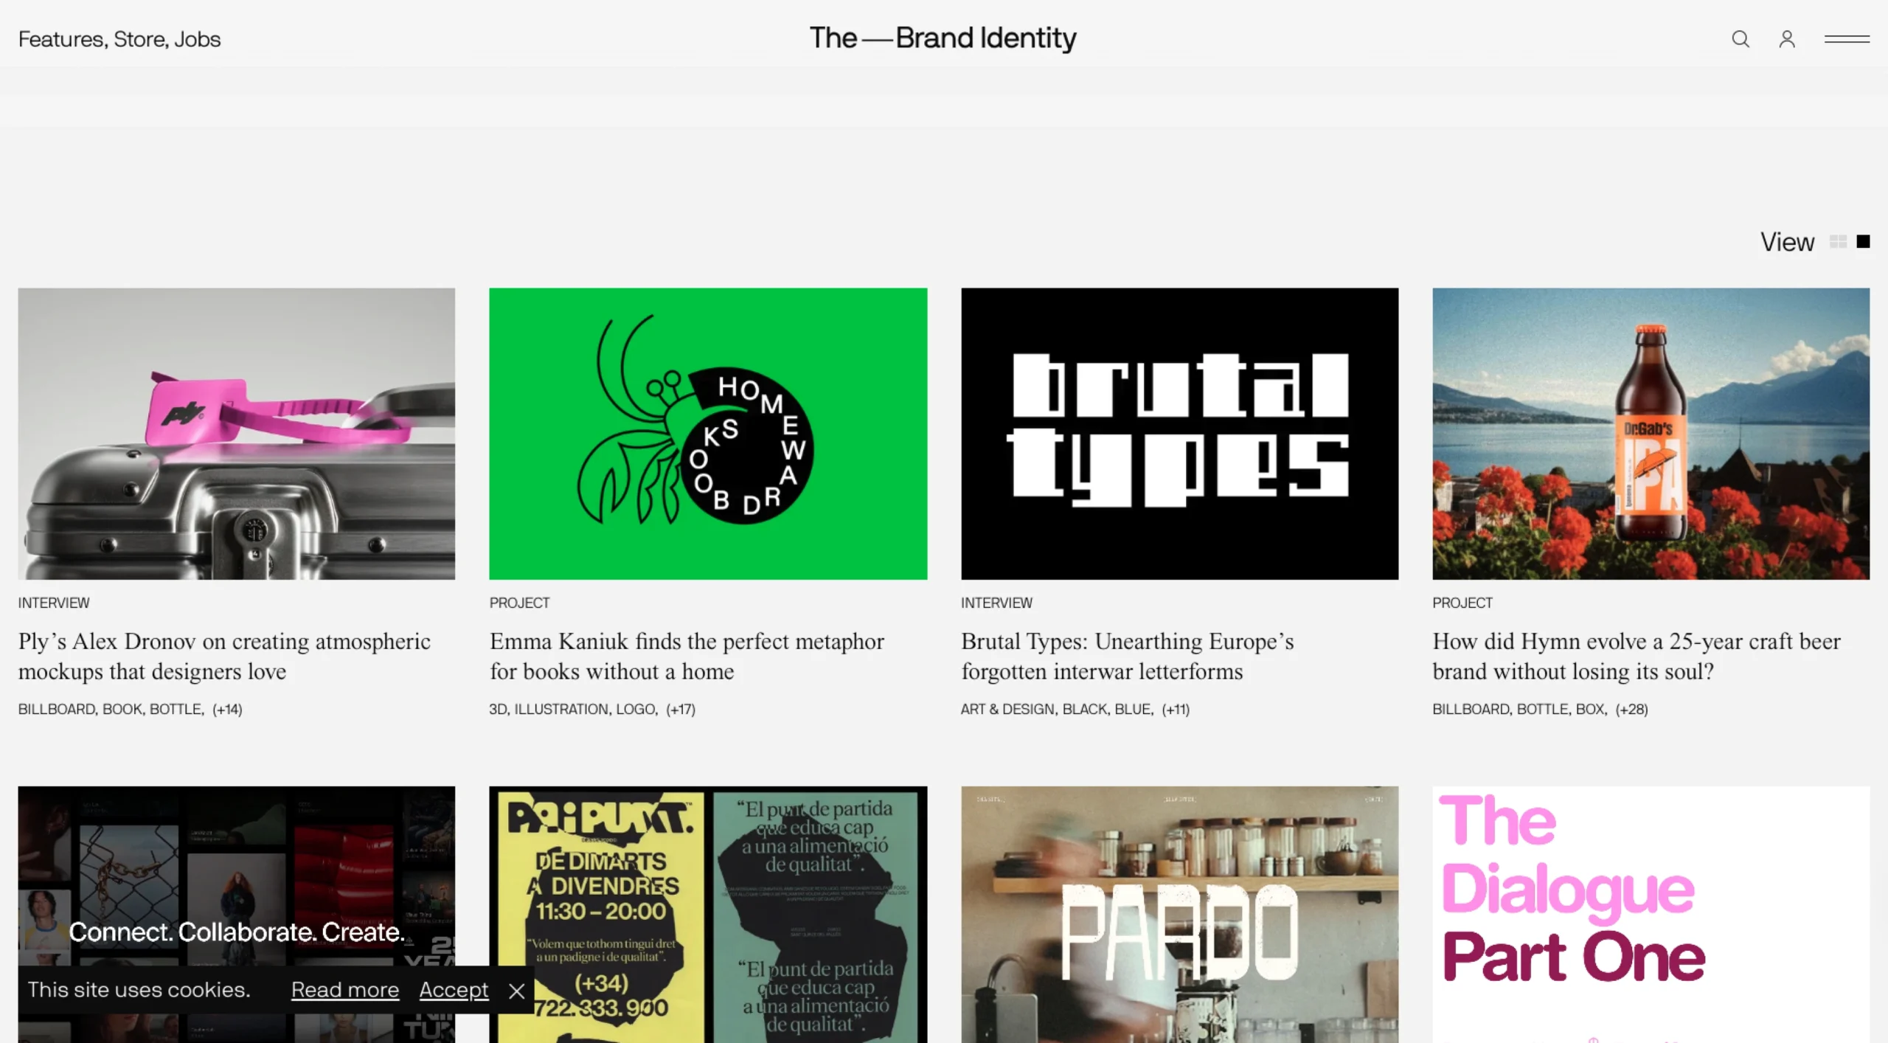The image size is (1888, 1043).
Task: Dismiss the cookie banner with X
Action: 516,991
